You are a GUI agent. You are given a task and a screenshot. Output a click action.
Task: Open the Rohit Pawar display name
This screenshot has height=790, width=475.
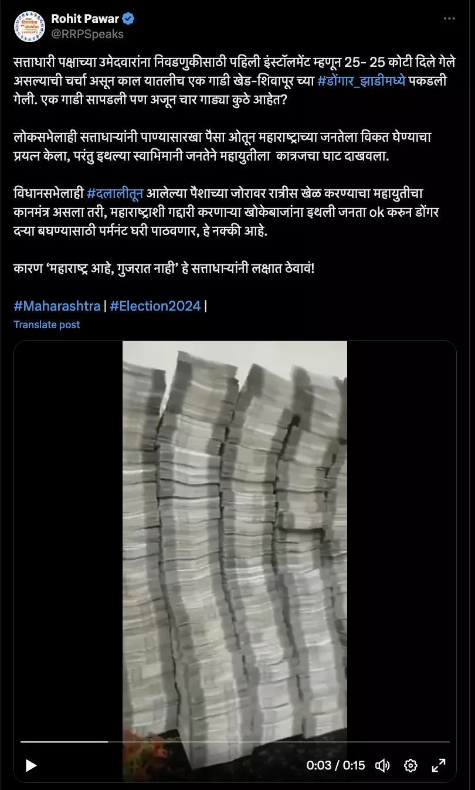click(85, 19)
